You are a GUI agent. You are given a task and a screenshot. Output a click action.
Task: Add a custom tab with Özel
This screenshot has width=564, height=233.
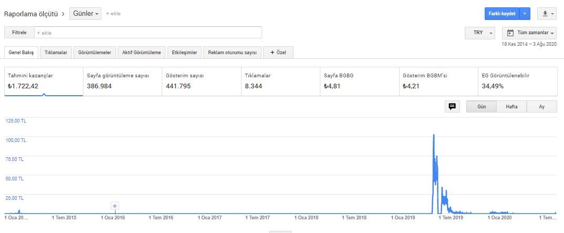[278, 53]
